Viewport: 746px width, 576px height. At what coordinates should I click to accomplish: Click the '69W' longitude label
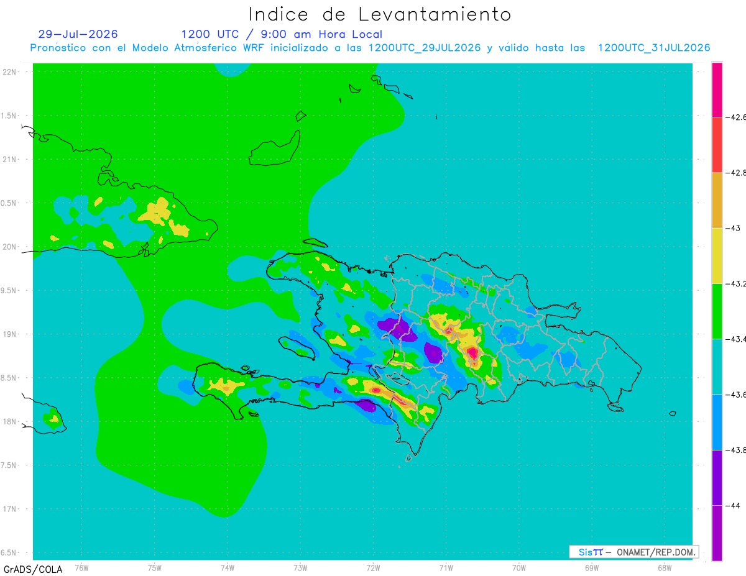[592, 567]
